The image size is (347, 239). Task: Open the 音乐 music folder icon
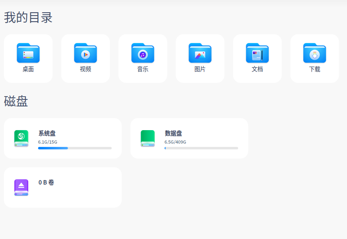point(143,53)
